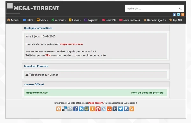Viewport: 191px width, 123px height.
Task: Go to Accueil home page
Action: [x=13, y=20]
